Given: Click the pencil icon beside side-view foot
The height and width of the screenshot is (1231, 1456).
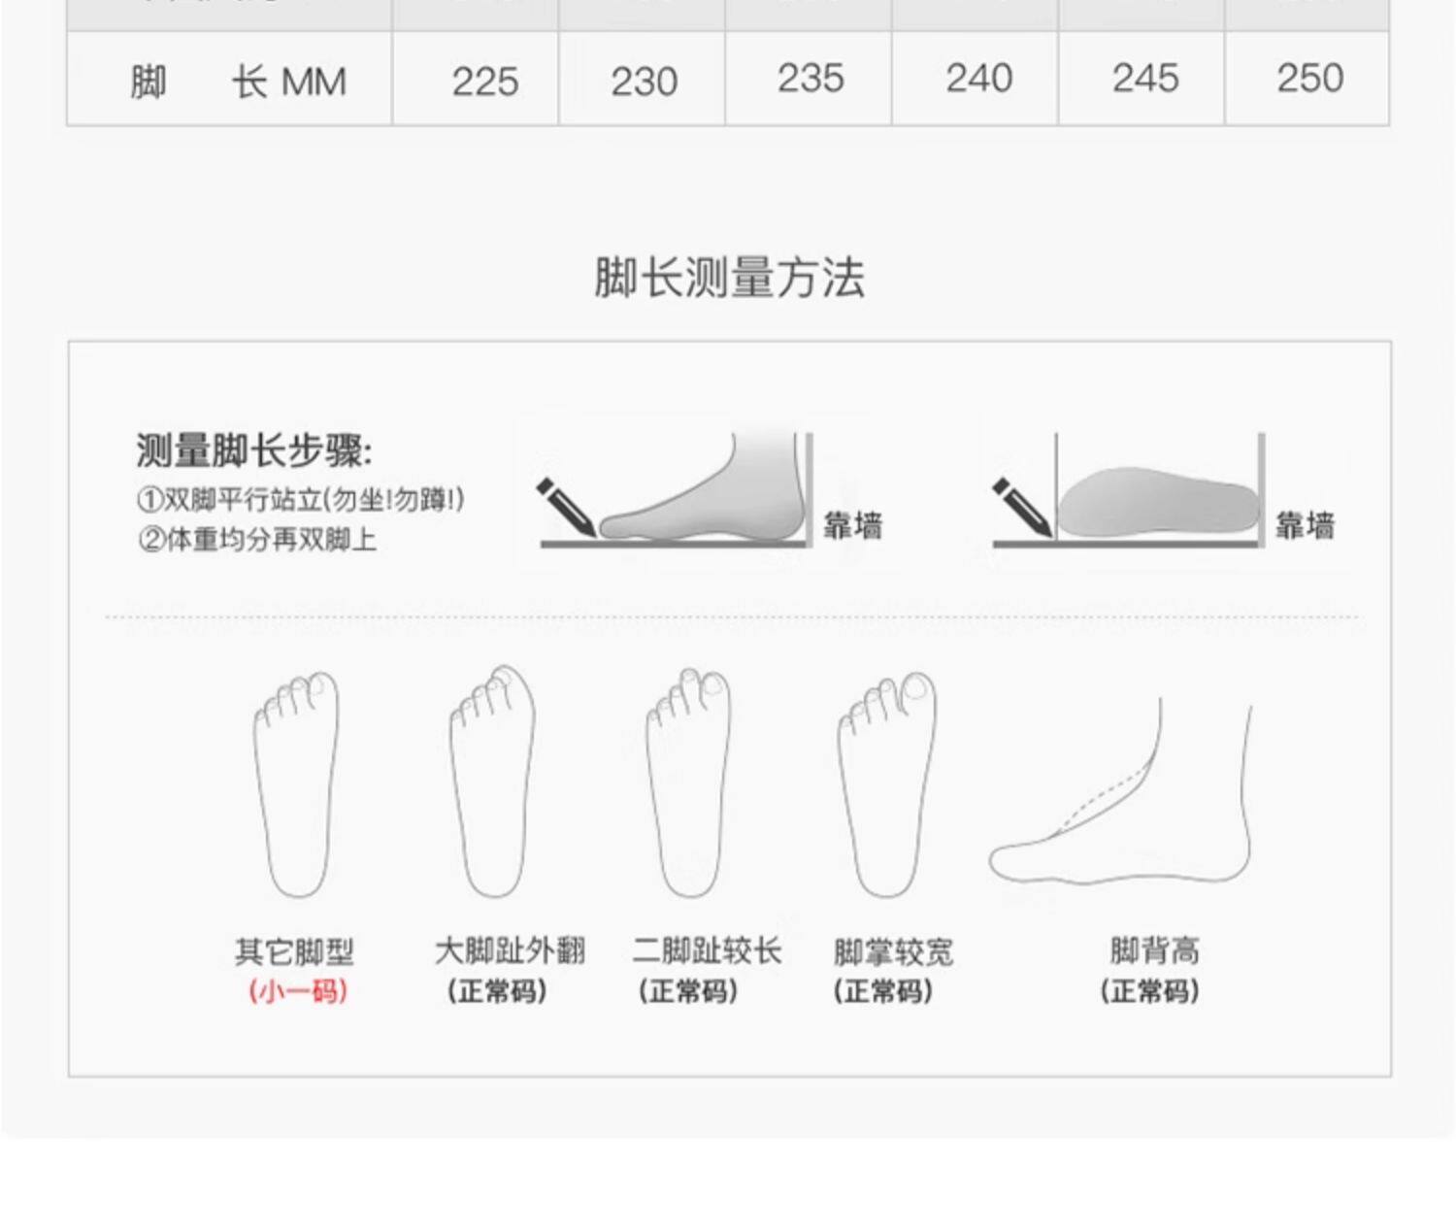Looking at the screenshot, I should (565, 507).
